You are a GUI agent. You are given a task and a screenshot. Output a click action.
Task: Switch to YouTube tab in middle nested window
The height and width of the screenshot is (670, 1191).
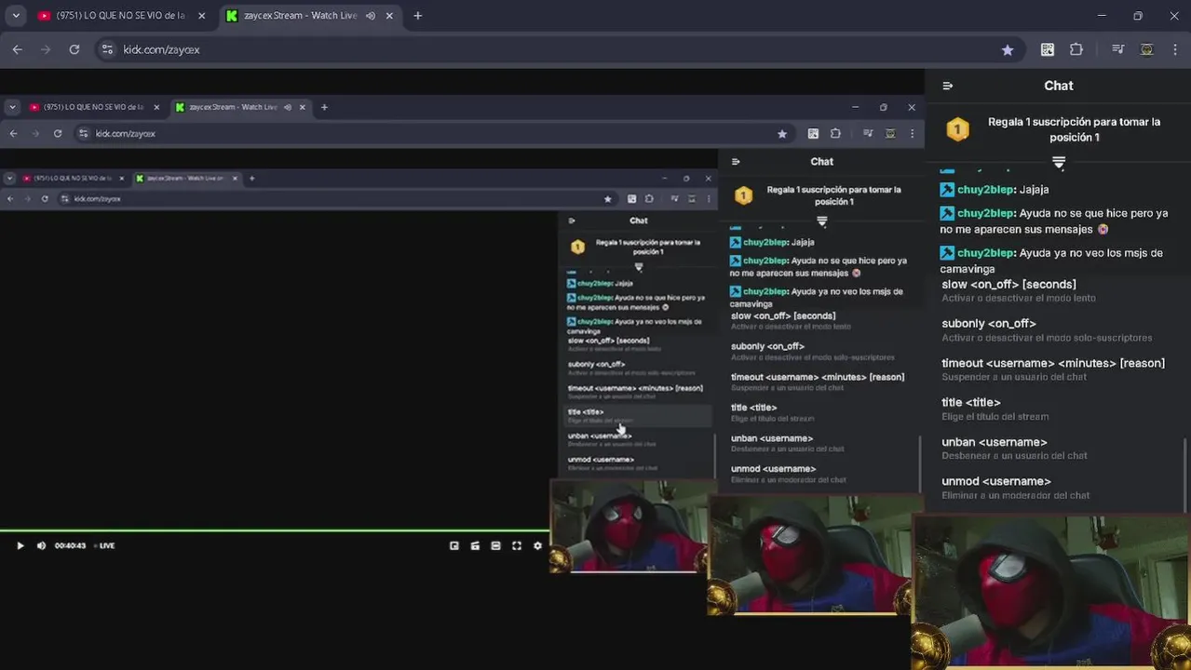pyautogui.click(x=94, y=107)
